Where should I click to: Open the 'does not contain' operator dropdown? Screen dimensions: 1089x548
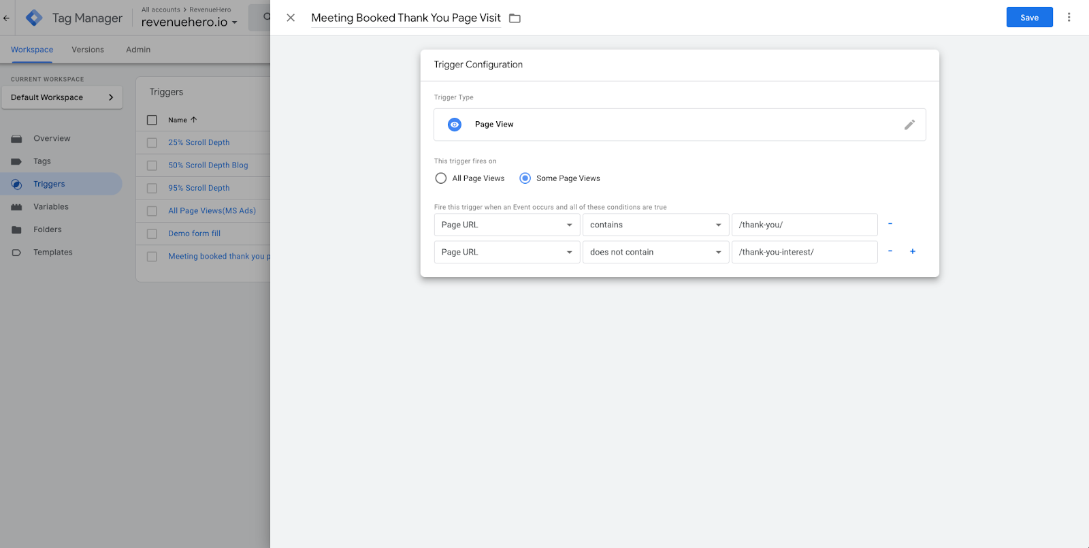655,252
